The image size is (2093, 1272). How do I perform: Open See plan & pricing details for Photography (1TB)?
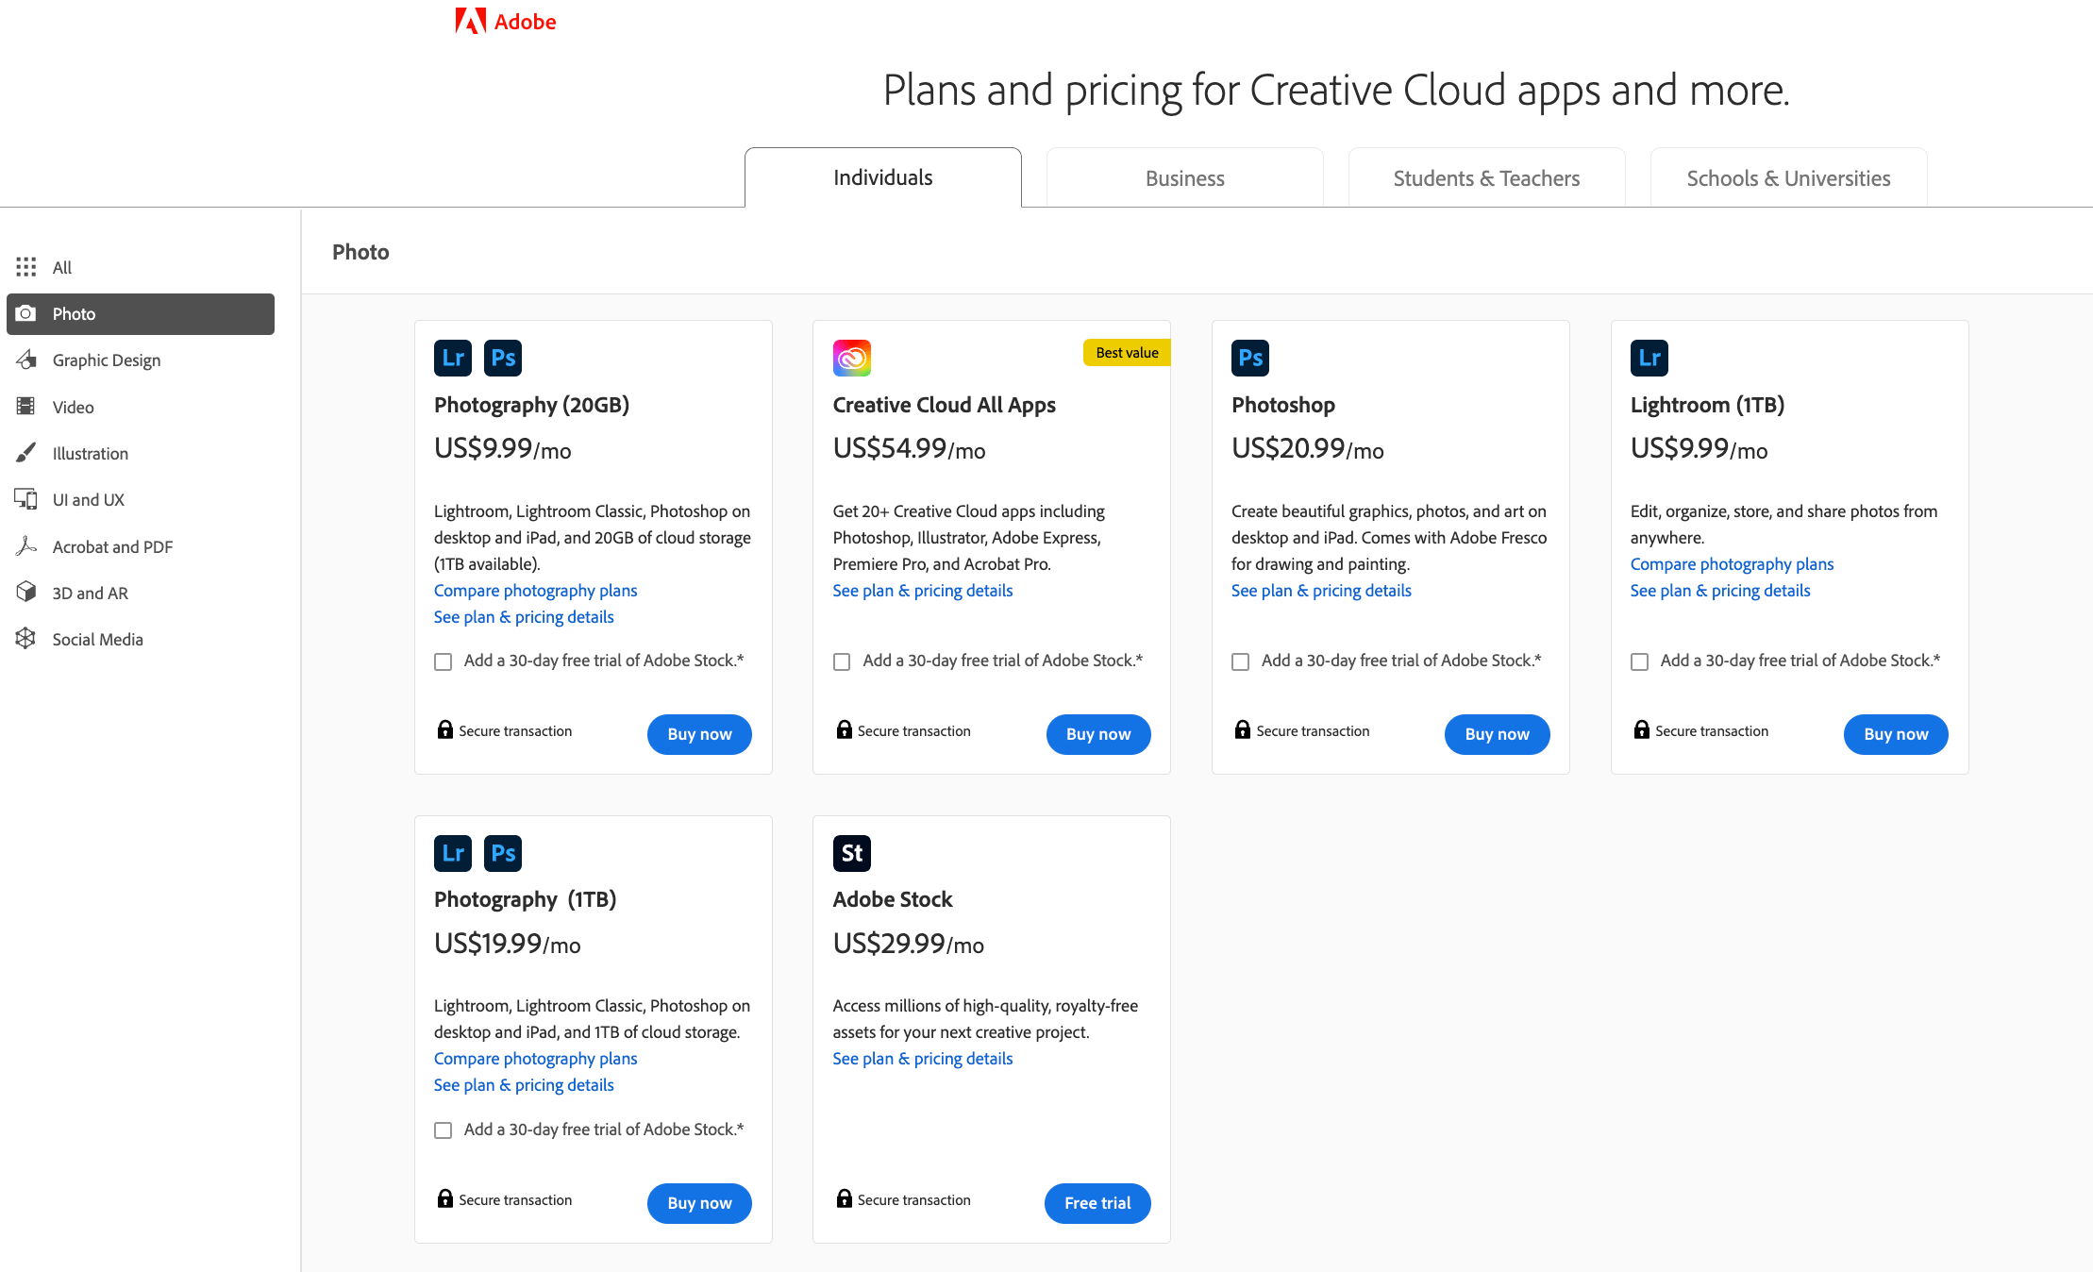pos(524,1085)
